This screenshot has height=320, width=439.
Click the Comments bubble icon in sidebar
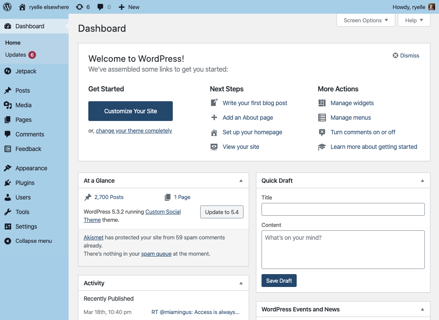(x=8, y=134)
